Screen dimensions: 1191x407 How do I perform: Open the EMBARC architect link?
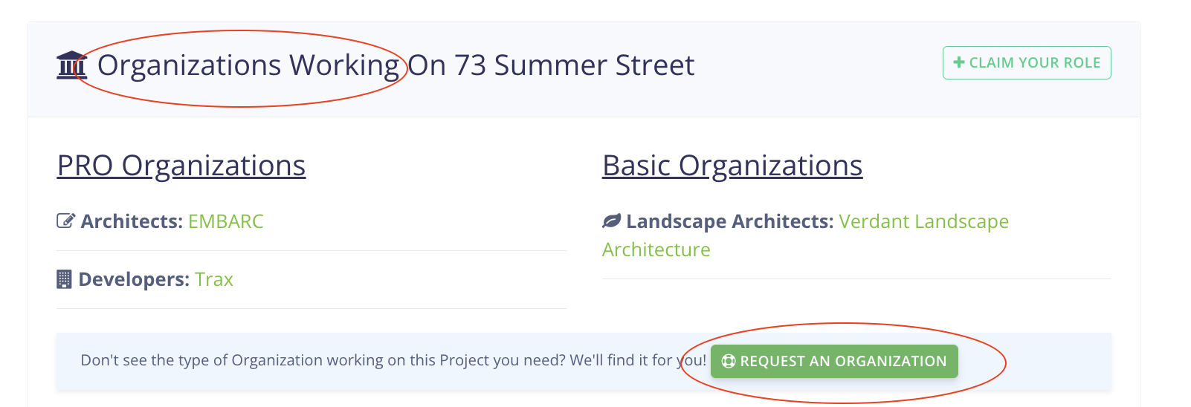226,221
